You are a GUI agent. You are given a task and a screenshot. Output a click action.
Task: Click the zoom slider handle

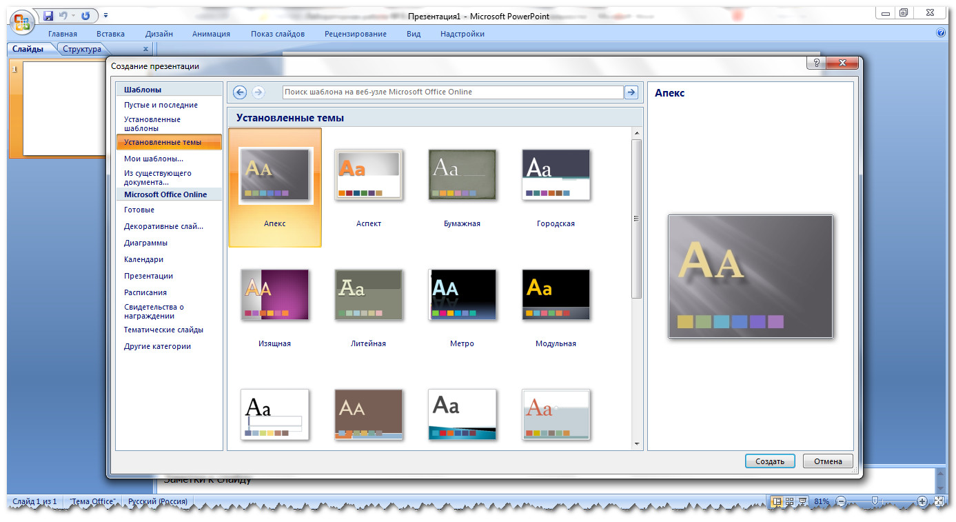click(875, 501)
